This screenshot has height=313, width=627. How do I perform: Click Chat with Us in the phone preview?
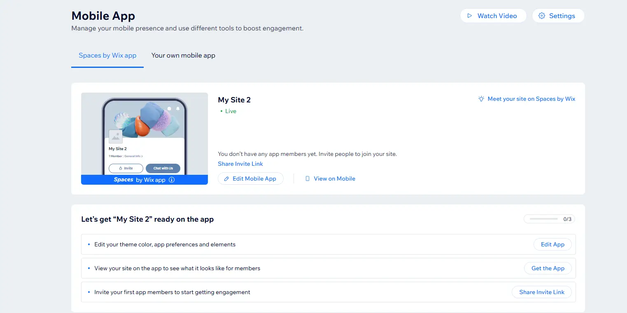[163, 168]
